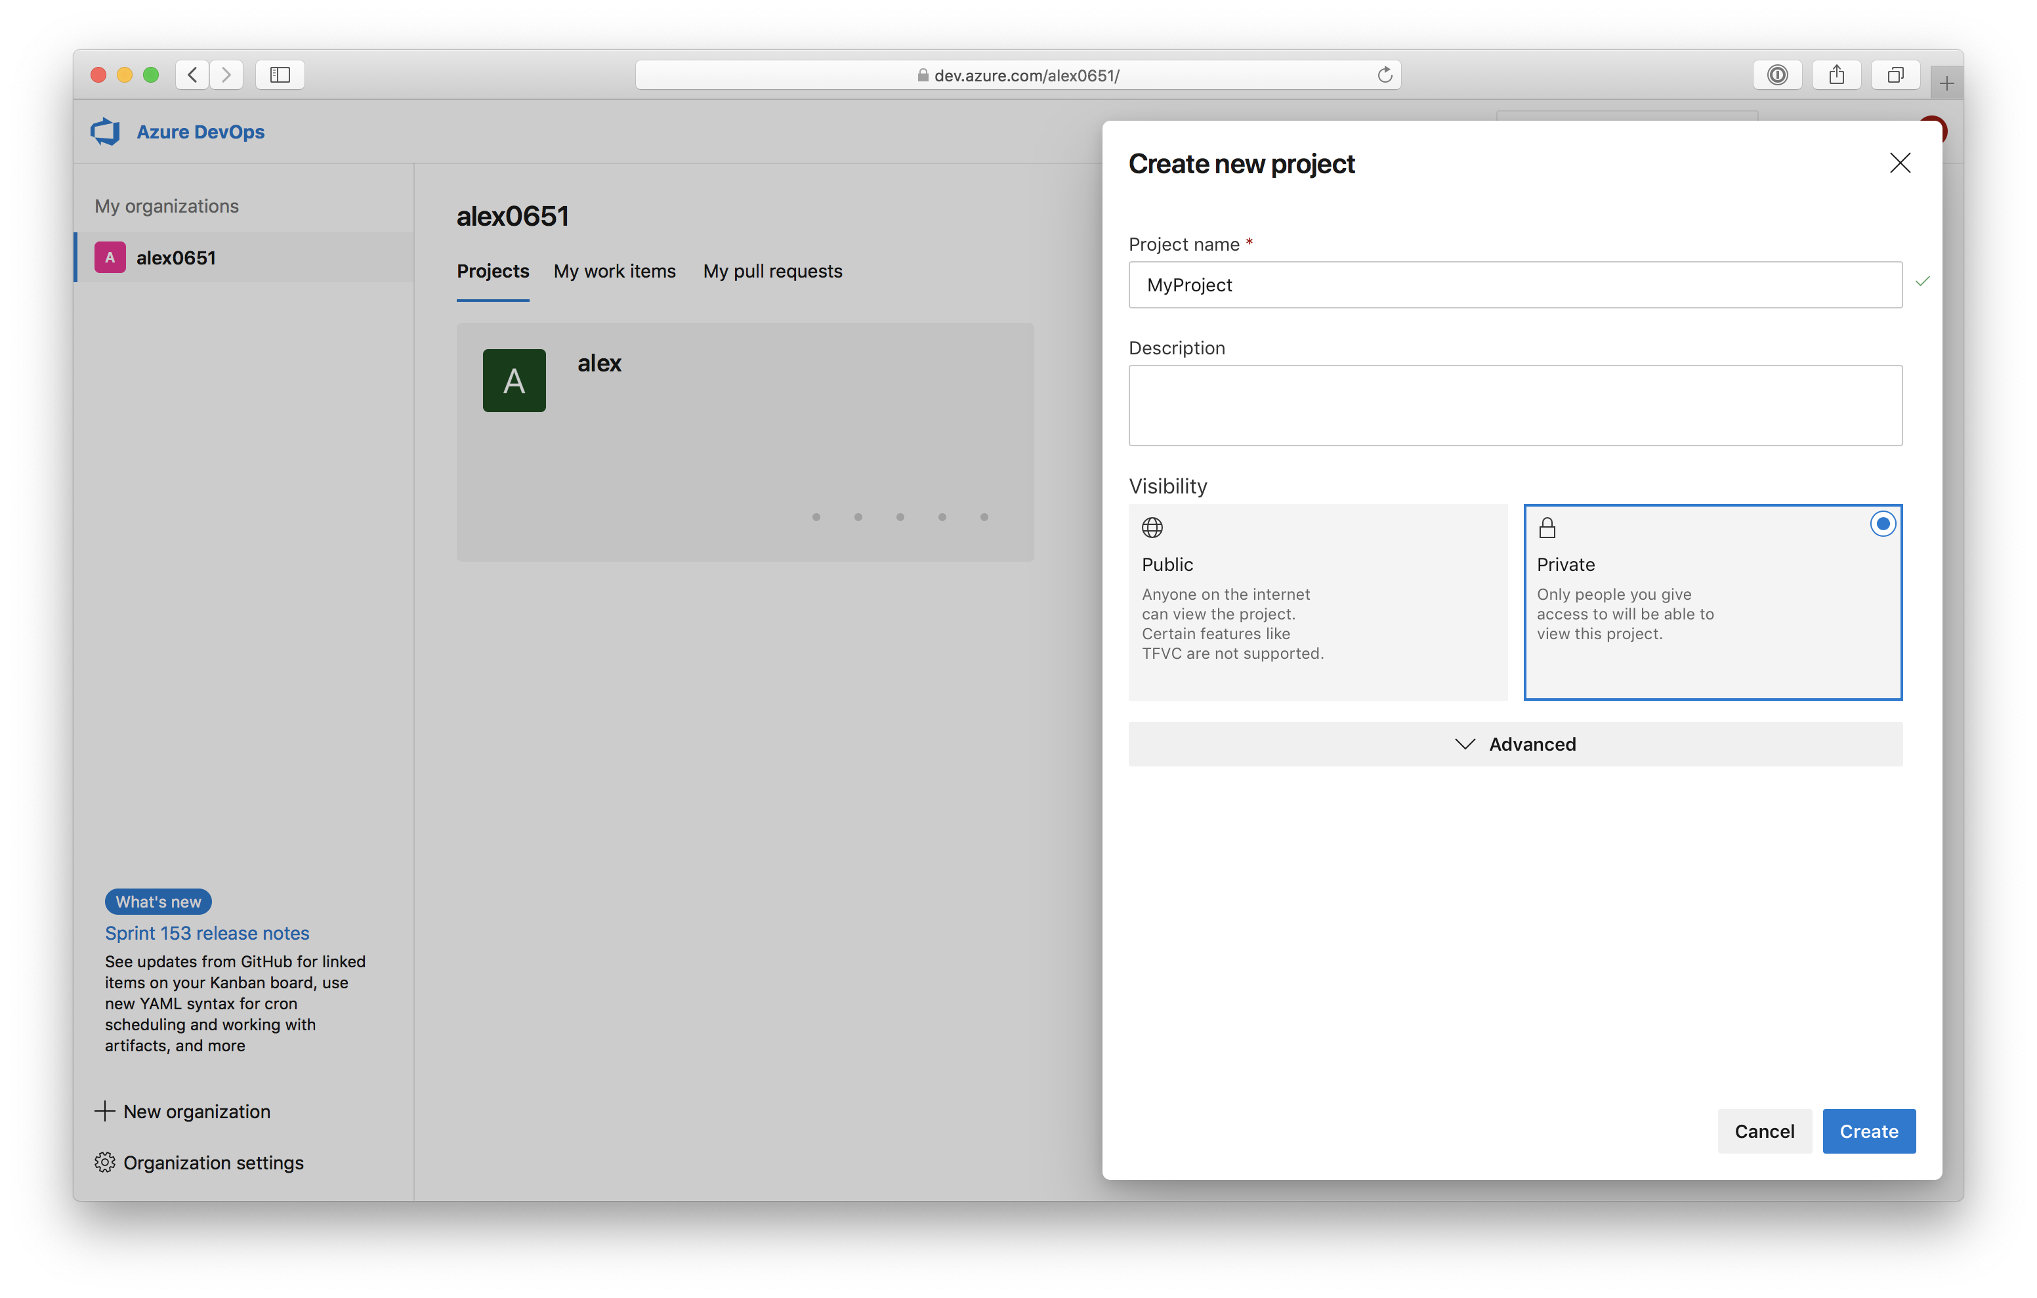
Task: Switch to My work items tab
Action: [614, 272]
